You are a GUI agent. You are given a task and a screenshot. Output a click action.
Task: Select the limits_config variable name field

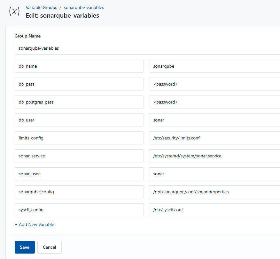79,138
